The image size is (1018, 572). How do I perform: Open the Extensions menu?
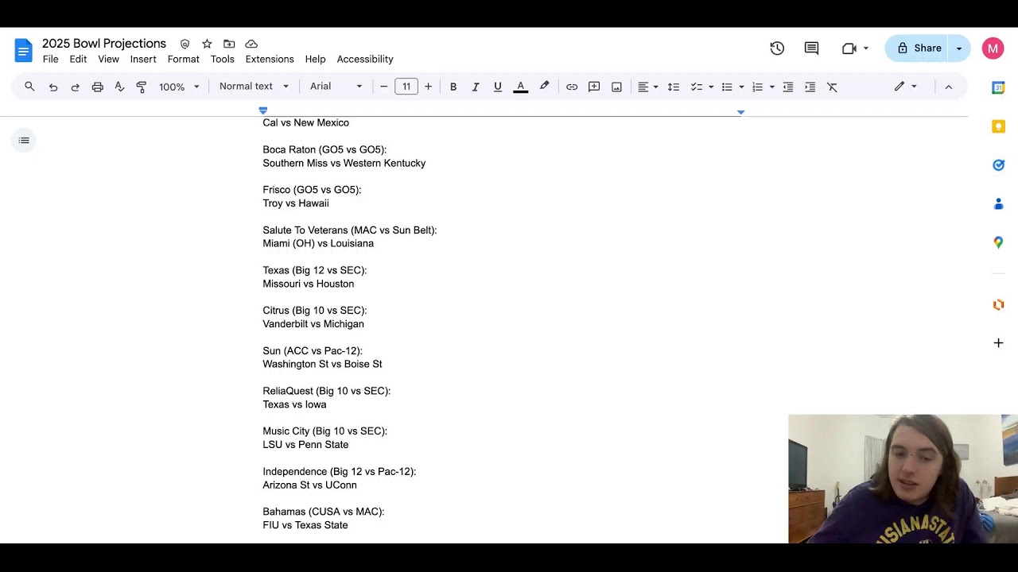270,60
